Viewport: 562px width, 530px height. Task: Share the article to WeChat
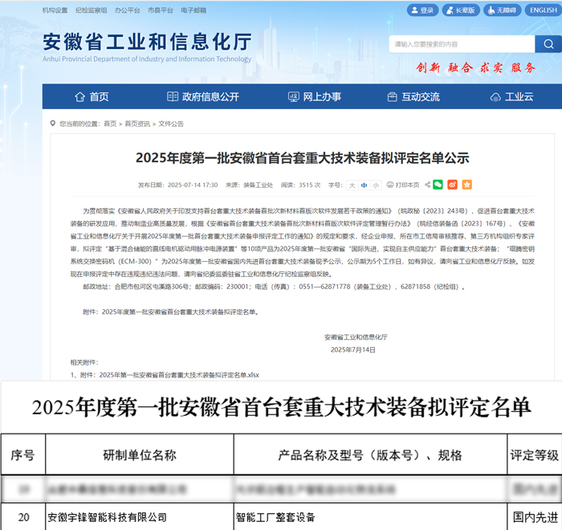tap(438, 185)
